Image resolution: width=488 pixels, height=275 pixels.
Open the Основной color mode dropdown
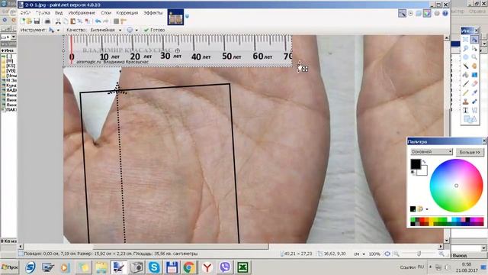(x=432, y=151)
